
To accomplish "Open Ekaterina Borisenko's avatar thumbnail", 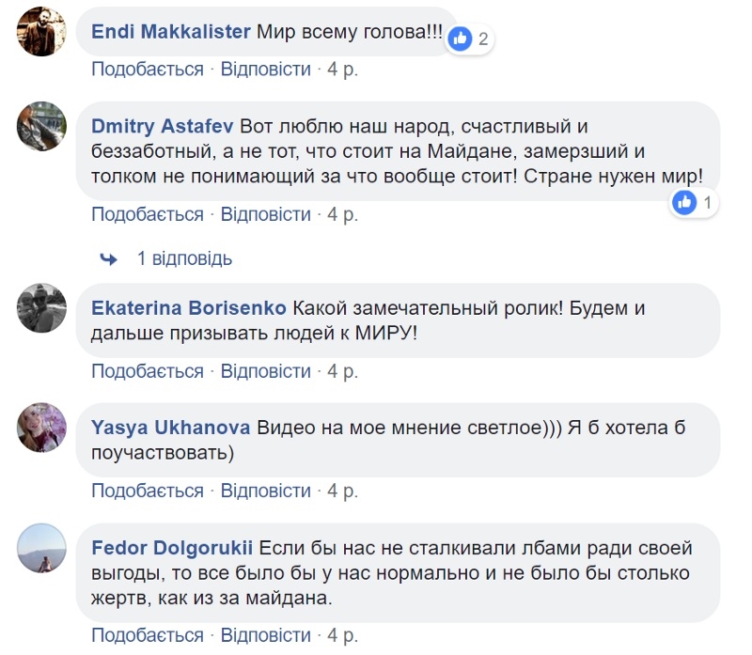I will 42,308.
